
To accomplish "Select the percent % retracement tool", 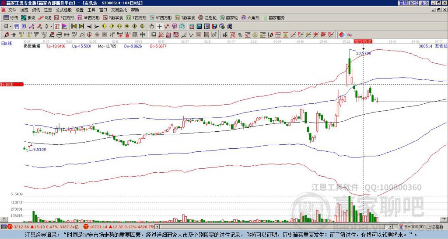I will point(240,35).
